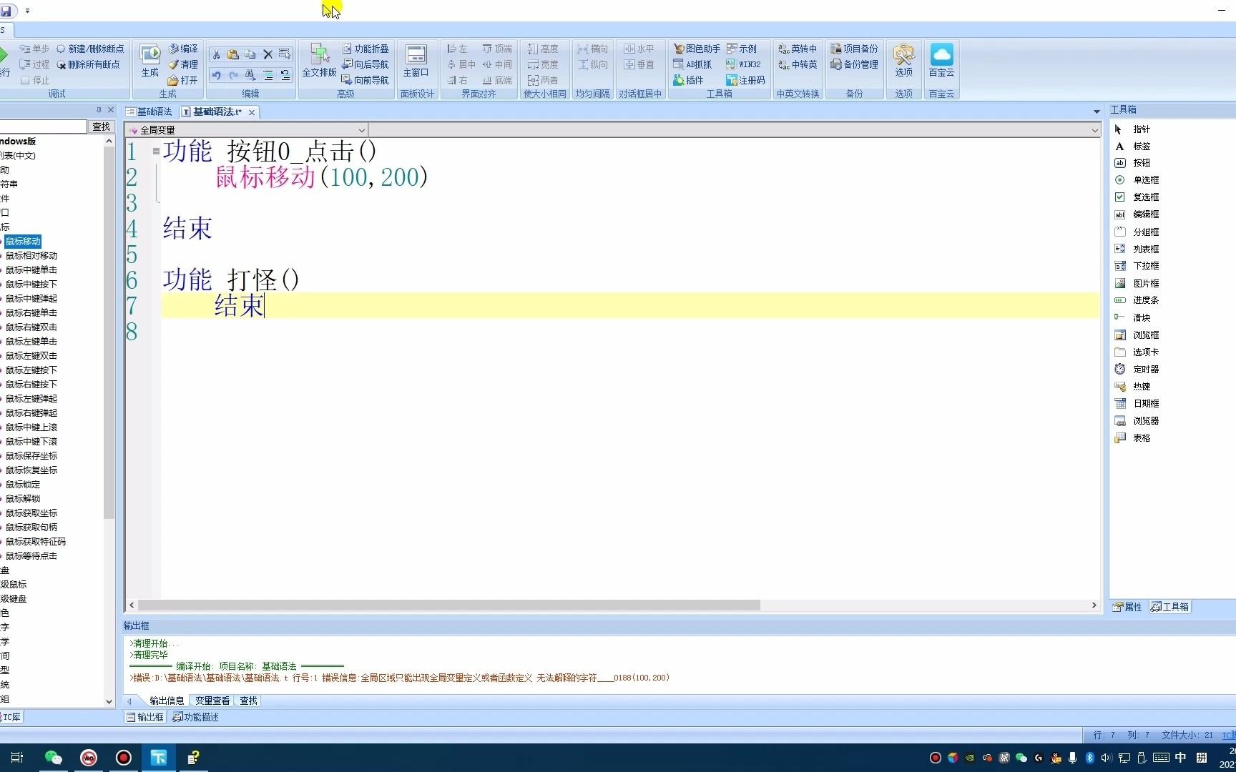Click the delete X icon in 编辑 group
The image size is (1236, 772).
point(268,54)
